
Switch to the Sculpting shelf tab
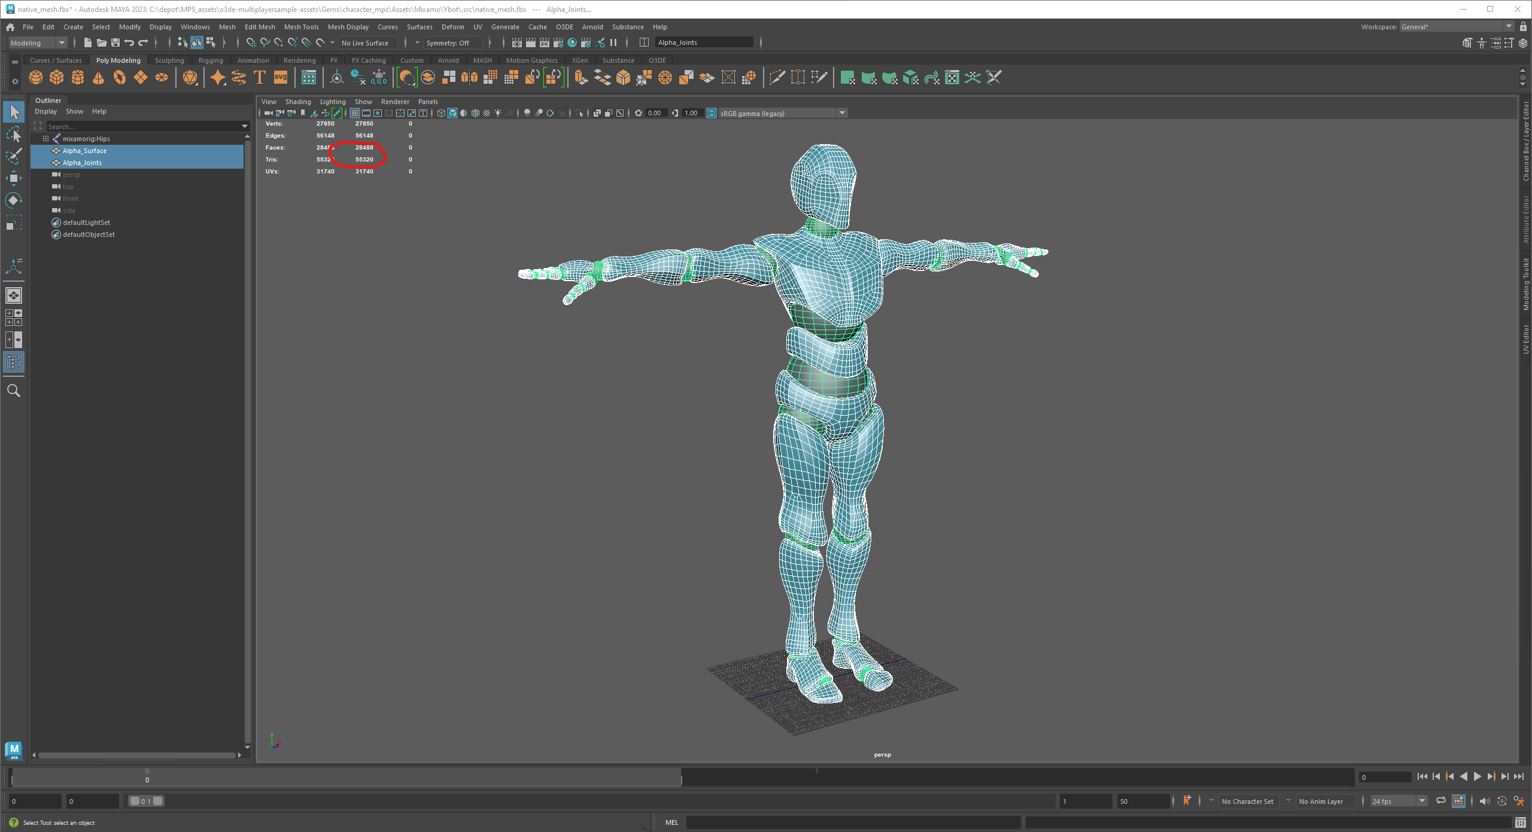tap(169, 60)
